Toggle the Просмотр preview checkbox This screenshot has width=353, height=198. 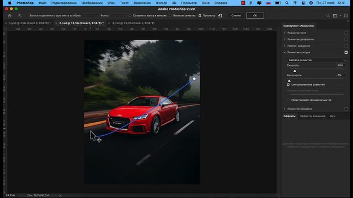200,15
